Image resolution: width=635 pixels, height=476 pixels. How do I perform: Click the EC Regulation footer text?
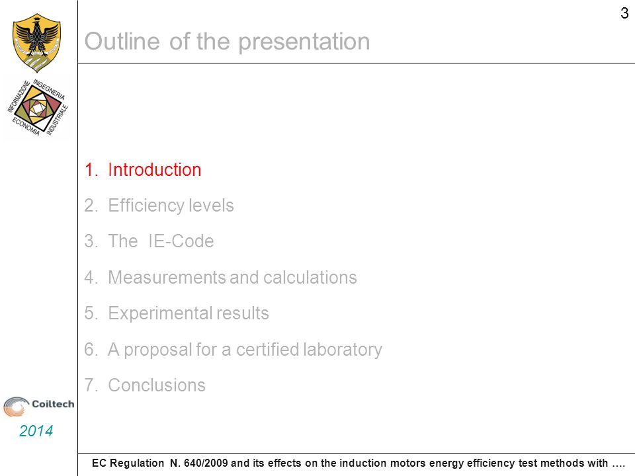point(359,463)
